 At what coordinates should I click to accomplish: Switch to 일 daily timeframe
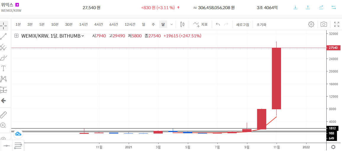[143, 25]
